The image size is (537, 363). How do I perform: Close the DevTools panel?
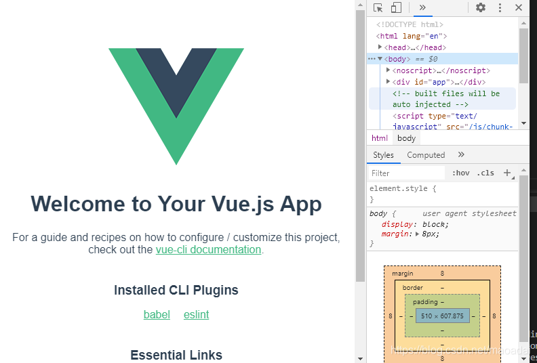tap(519, 7)
